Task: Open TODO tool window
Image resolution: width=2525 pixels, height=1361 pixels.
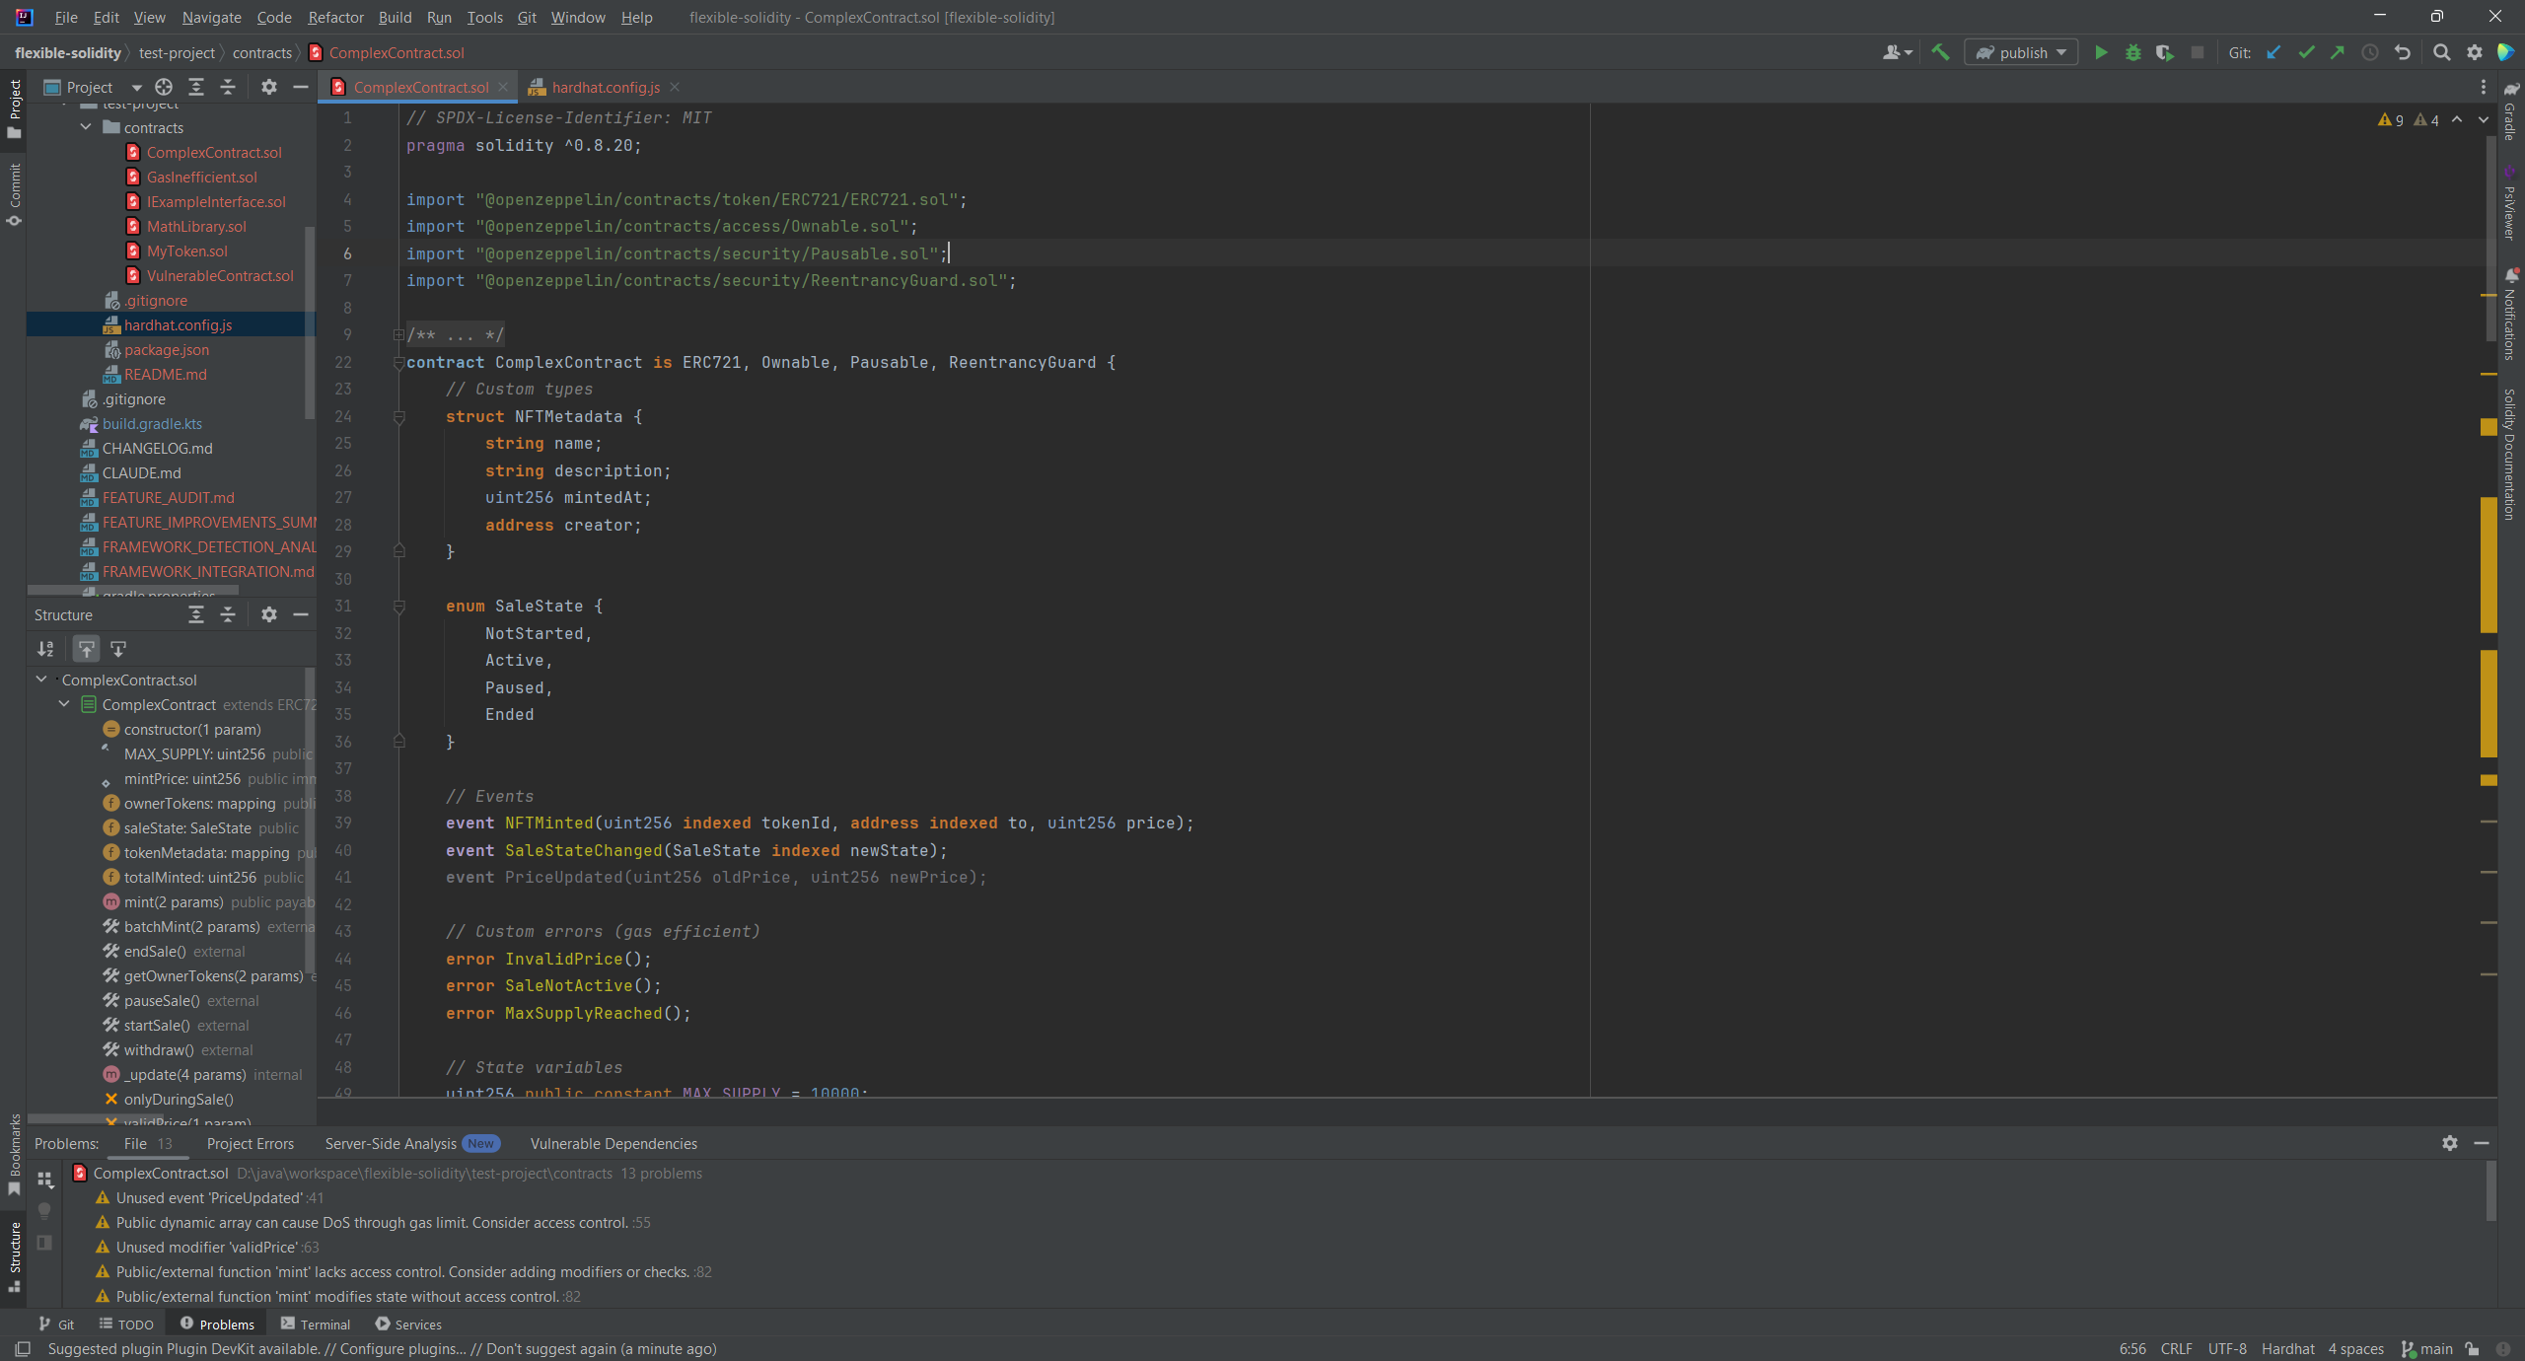Action: pyautogui.click(x=126, y=1324)
